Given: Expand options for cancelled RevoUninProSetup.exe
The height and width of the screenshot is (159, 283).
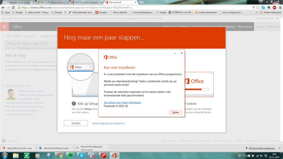Looking at the screenshot, I should (x=109, y=148).
